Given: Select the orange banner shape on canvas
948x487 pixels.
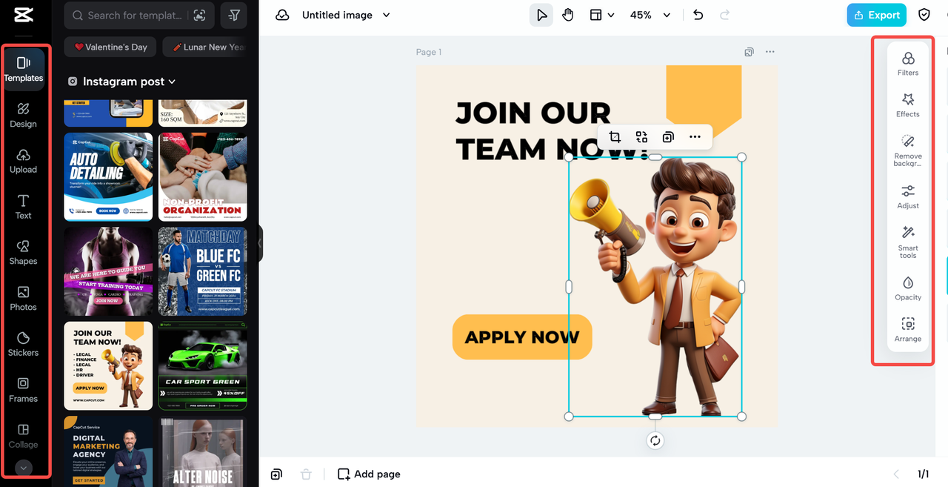Looking at the screenshot, I should click(704, 95).
